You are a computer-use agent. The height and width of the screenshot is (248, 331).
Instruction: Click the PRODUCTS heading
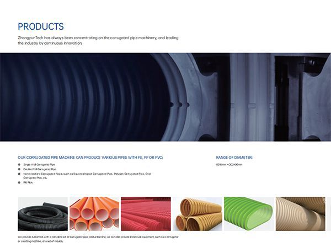[x=41, y=26]
